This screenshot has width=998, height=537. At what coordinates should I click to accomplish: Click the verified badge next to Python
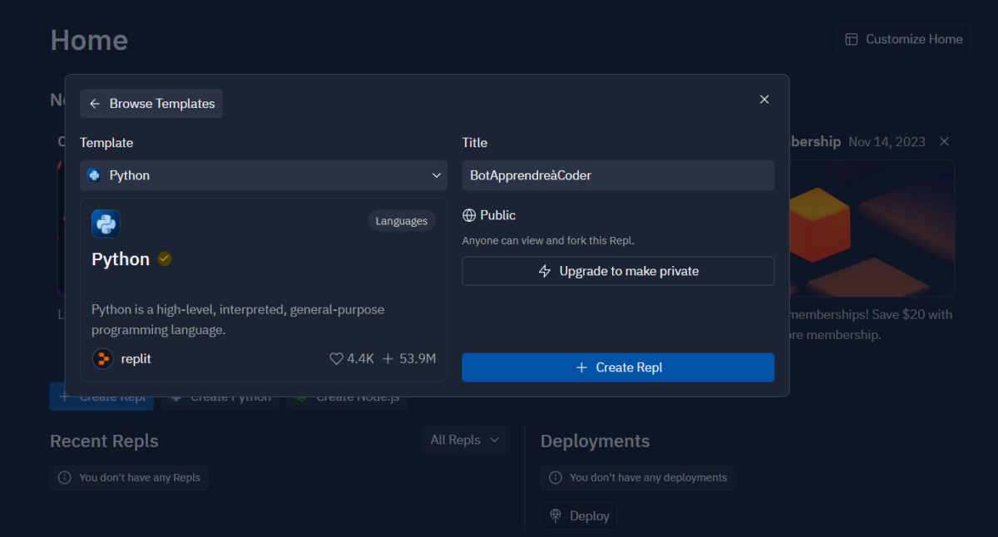point(165,259)
